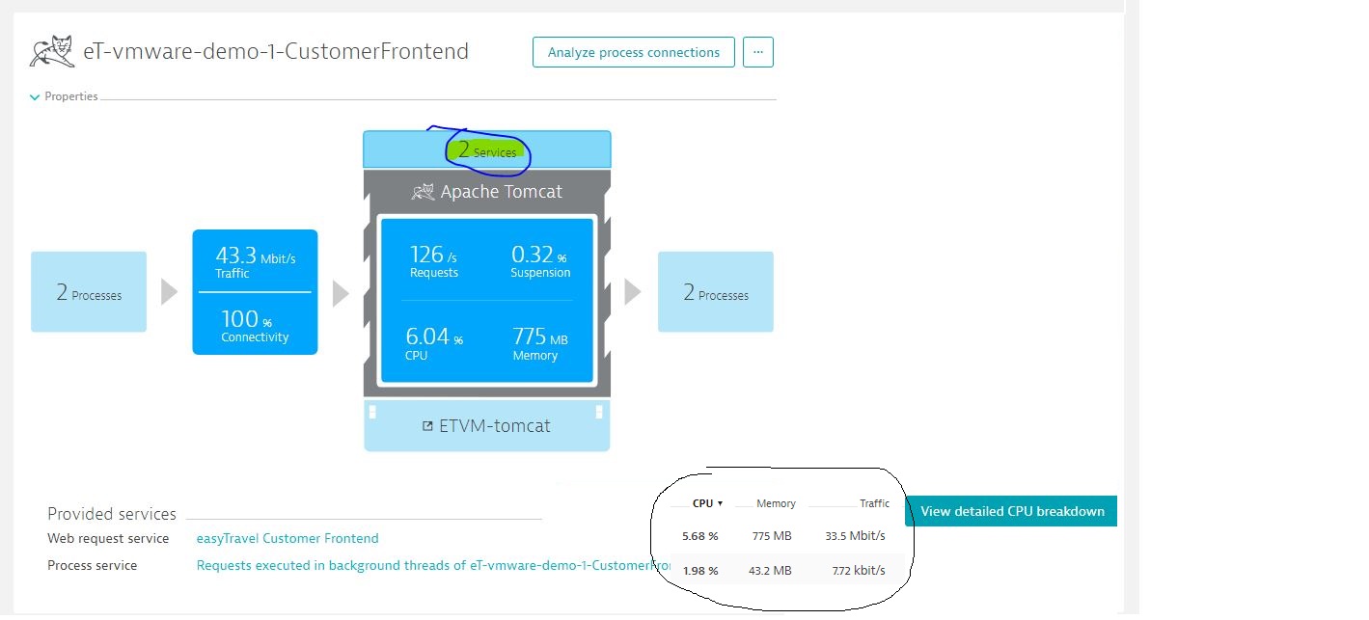Open the background threads requests service link

point(432,565)
